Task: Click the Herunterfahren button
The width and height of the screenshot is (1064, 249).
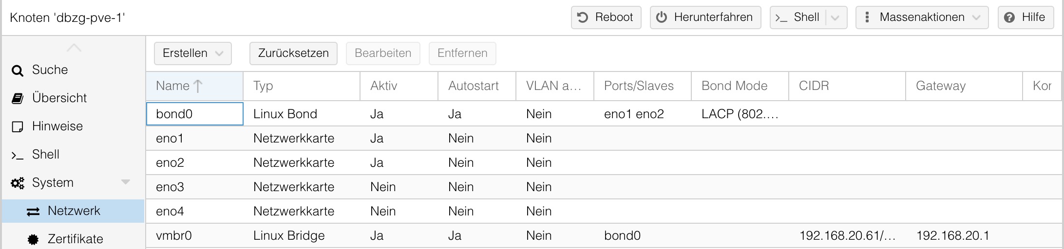Action: [x=705, y=18]
